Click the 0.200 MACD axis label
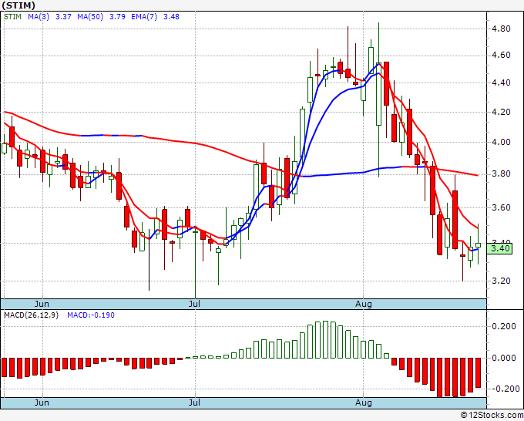The width and height of the screenshot is (524, 421). pyautogui.click(x=504, y=326)
